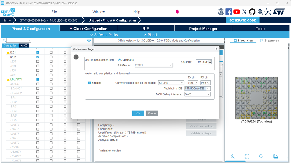Image resolution: width=291 pixels, height=164 pixels.
Task: Open the RX pin PE6 dropdown
Action: 205,83
